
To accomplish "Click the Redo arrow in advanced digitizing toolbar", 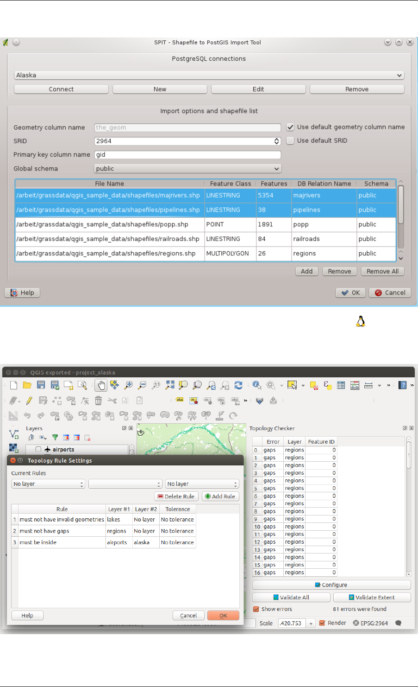I will tap(41, 416).
